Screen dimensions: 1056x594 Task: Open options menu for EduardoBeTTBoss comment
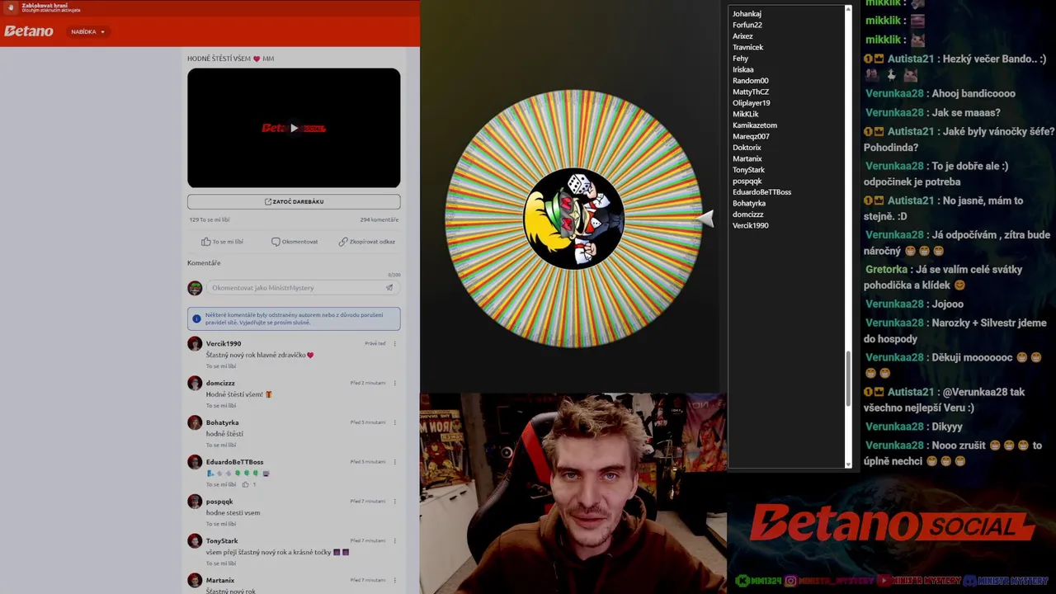click(x=394, y=462)
